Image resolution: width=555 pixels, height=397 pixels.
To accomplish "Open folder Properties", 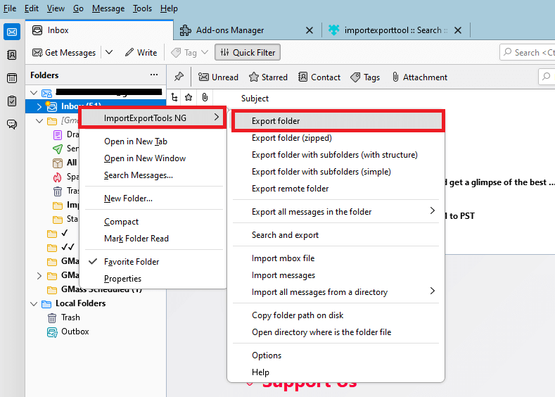I will (x=153, y=279).
